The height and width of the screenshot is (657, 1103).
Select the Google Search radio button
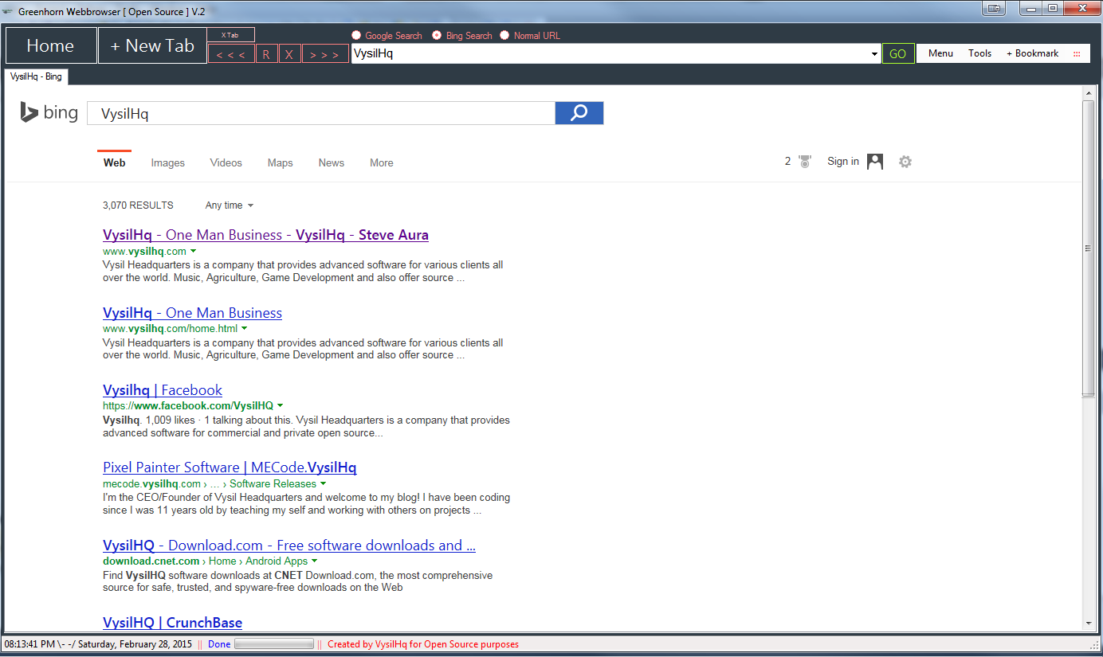pos(355,35)
